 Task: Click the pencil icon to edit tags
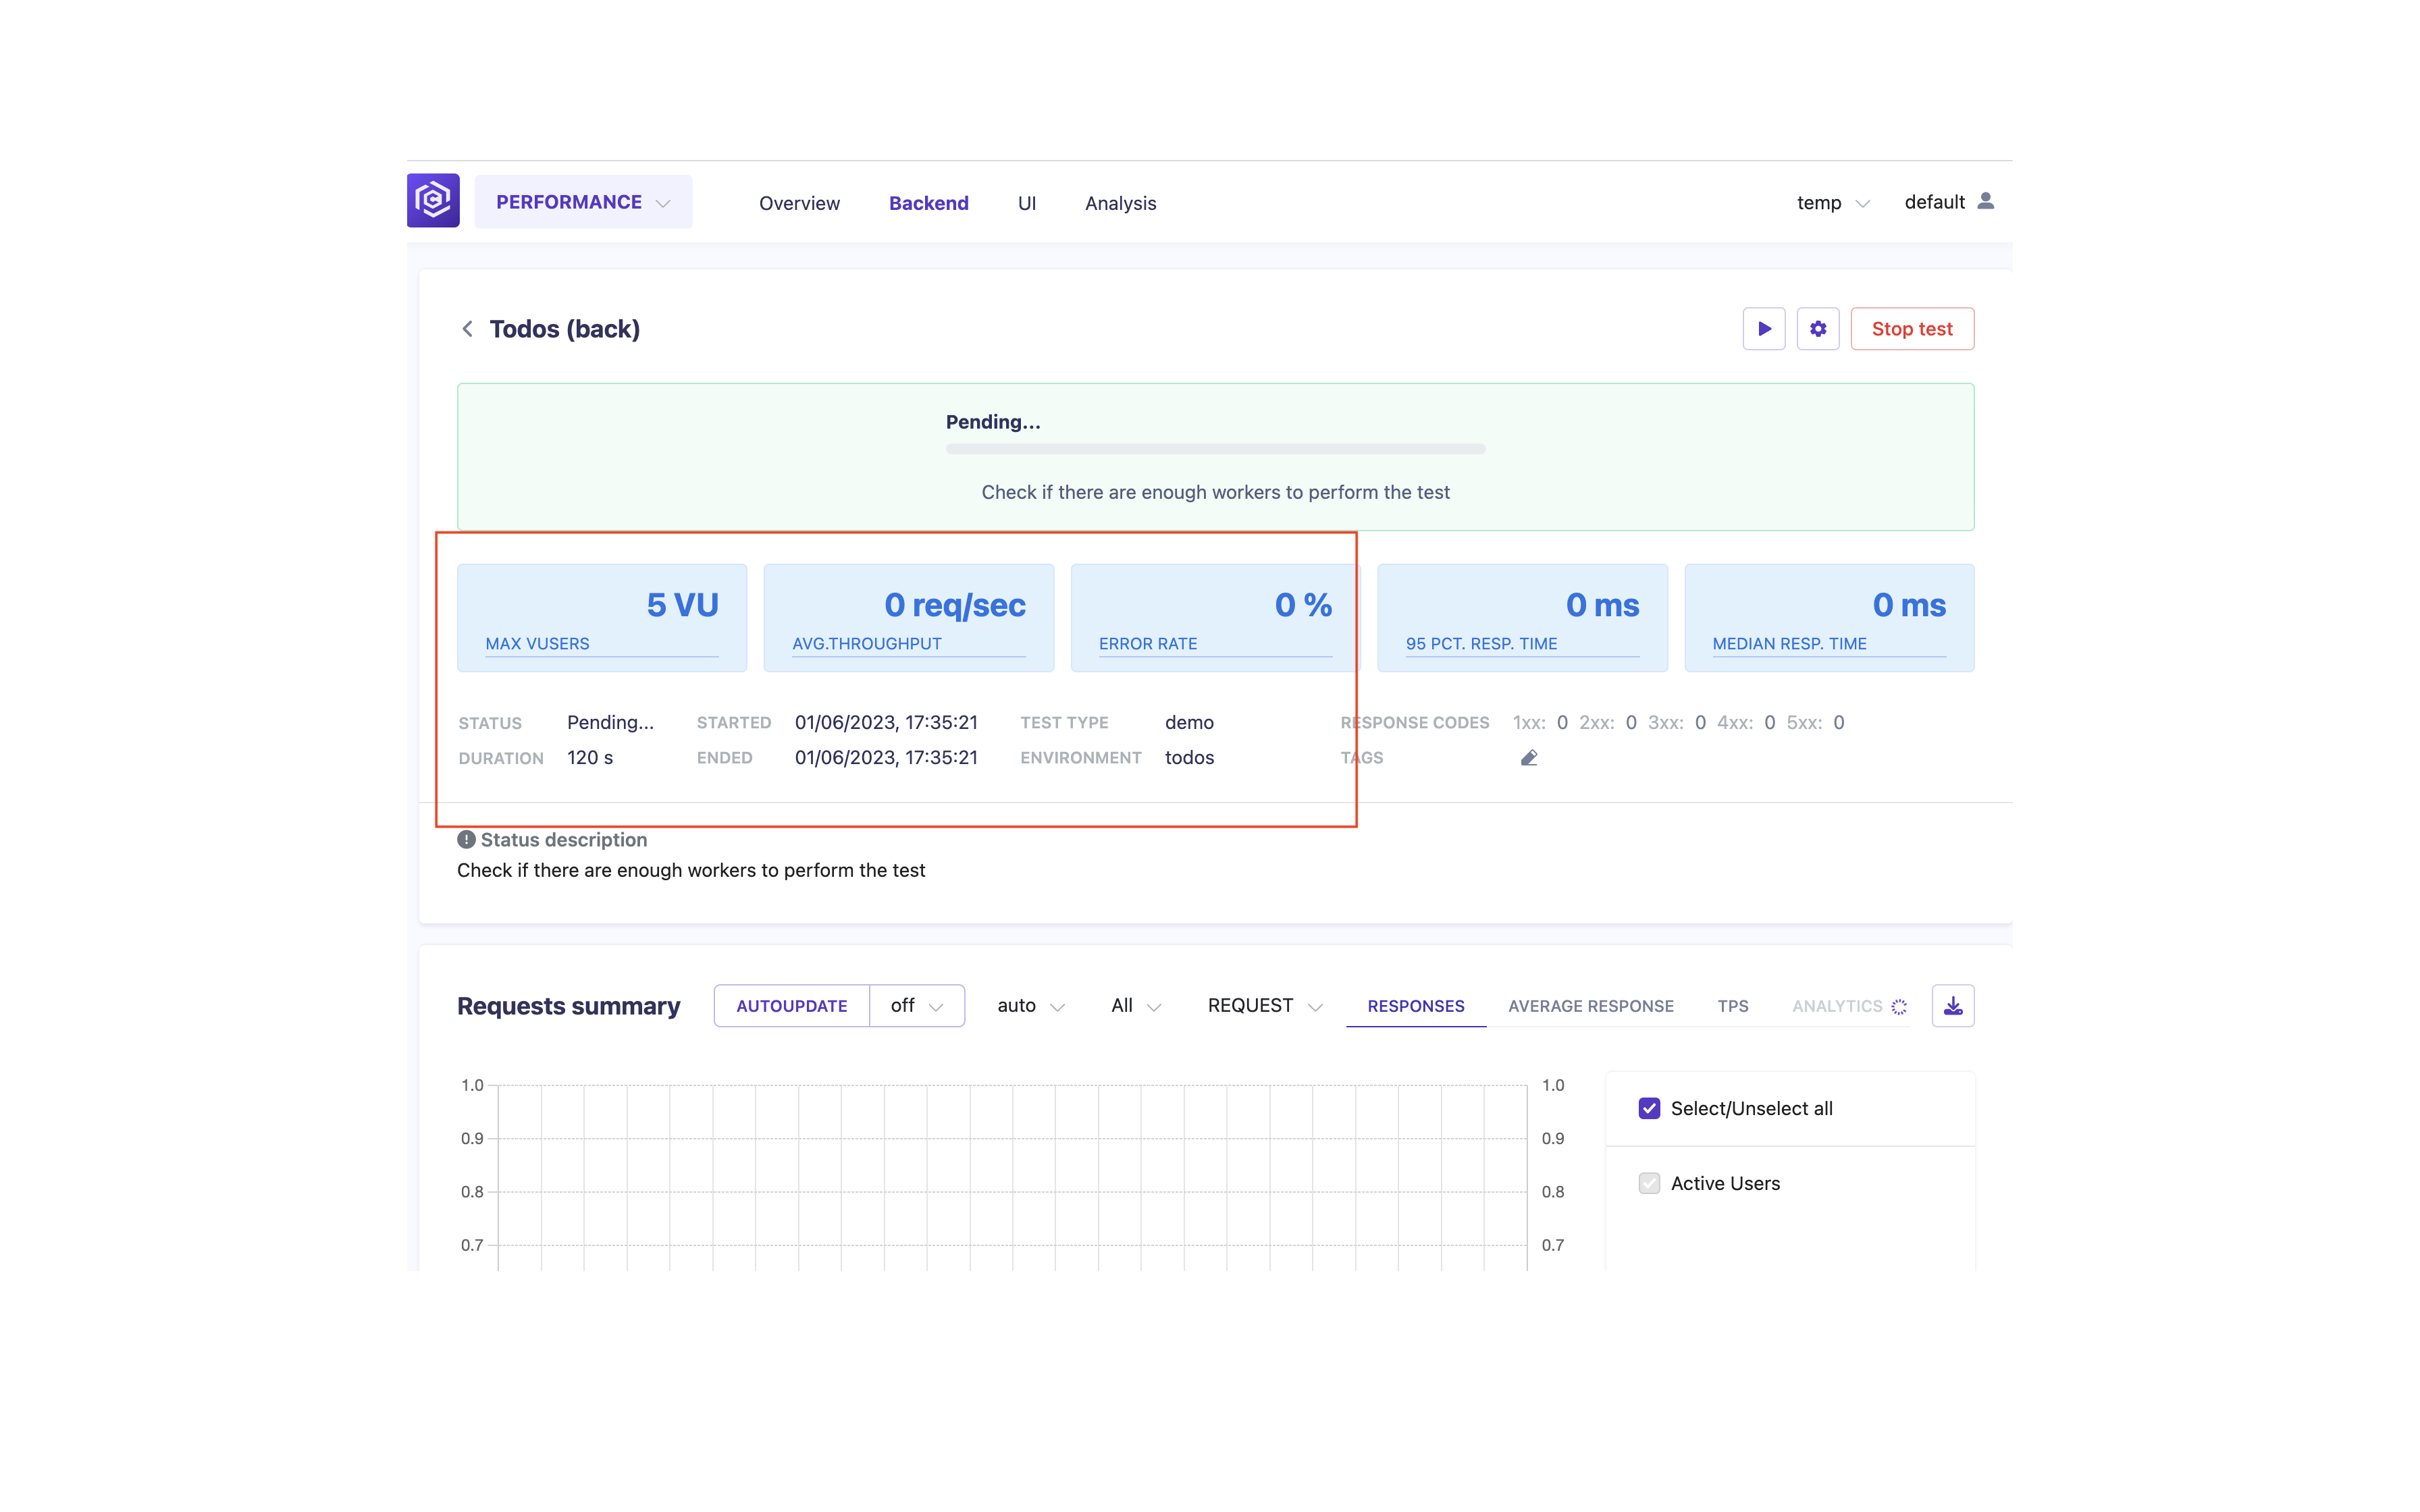(x=1529, y=758)
